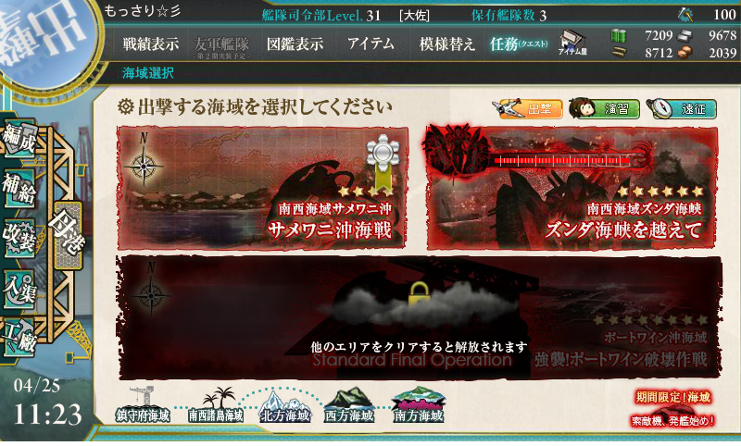The image size is (741, 446).
Task: Switch to the 遠征 expedition tab
Action: point(681,108)
